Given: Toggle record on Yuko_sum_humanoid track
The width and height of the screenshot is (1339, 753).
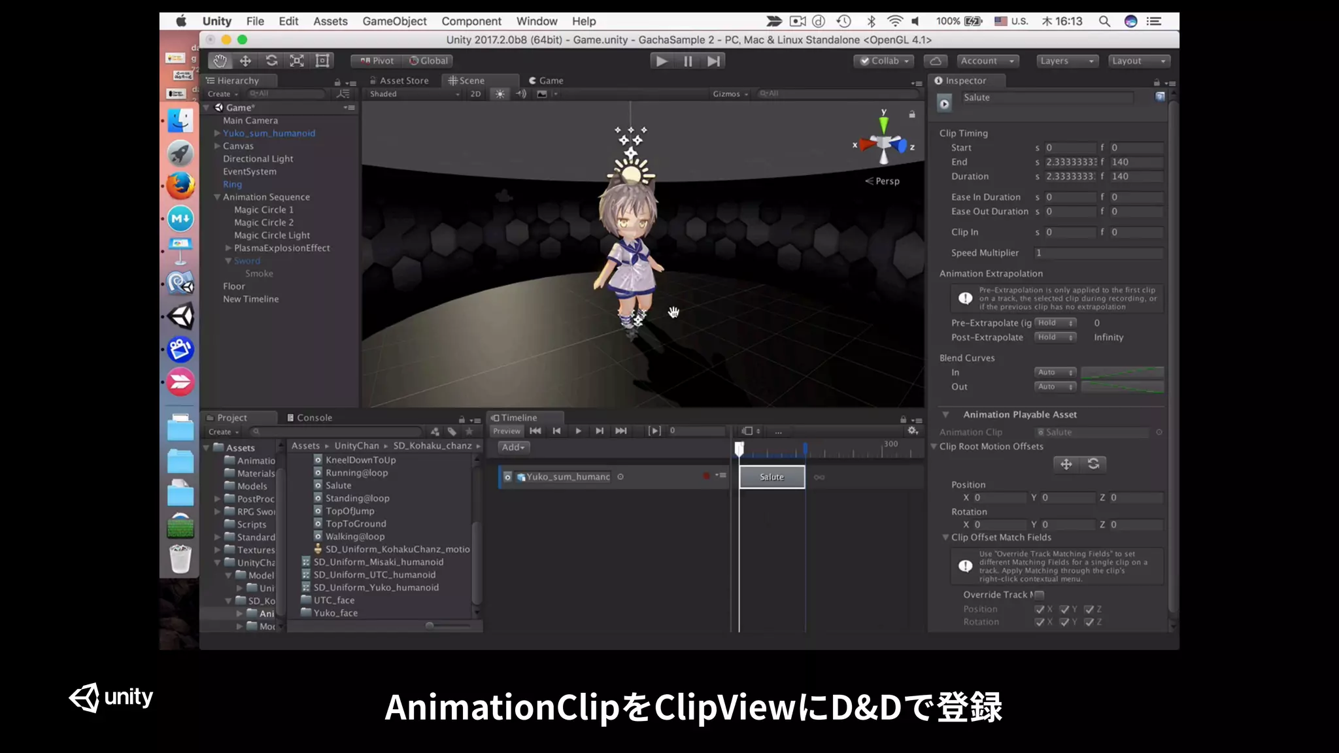Looking at the screenshot, I should (x=706, y=476).
